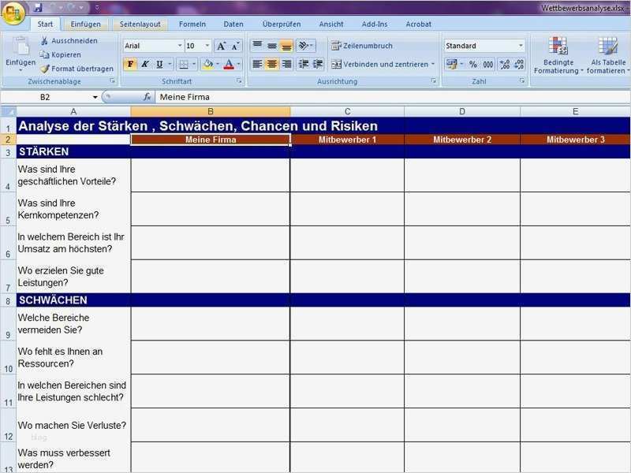Click the Prozent (%) number format icon
631x473 pixels.
(x=472, y=64)
